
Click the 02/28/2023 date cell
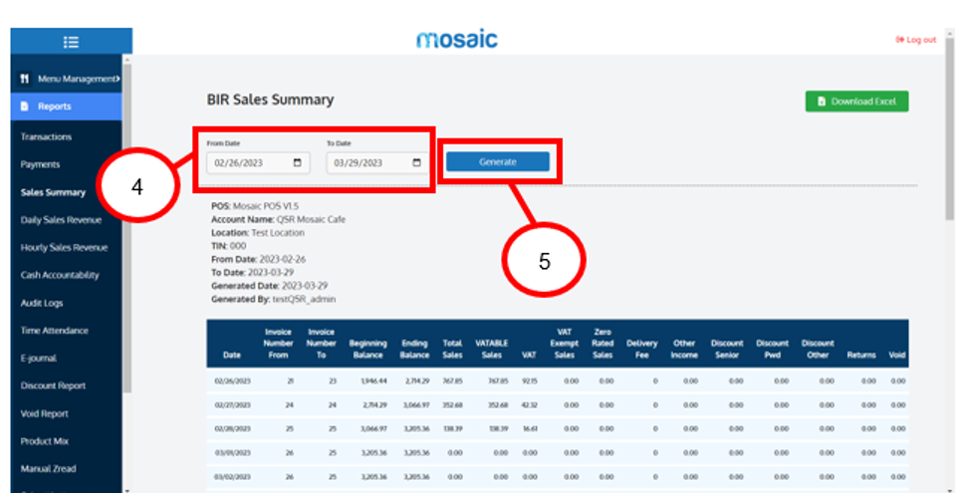pyautogui.click(x=232, y=429)
